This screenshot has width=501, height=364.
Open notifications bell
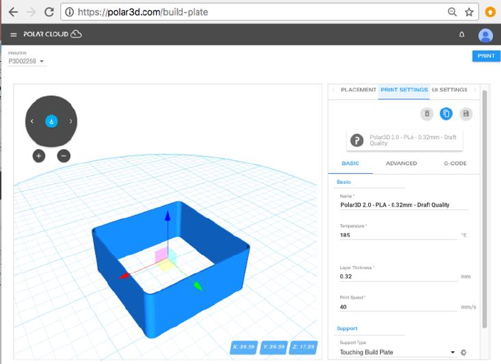tap(462, 35)
